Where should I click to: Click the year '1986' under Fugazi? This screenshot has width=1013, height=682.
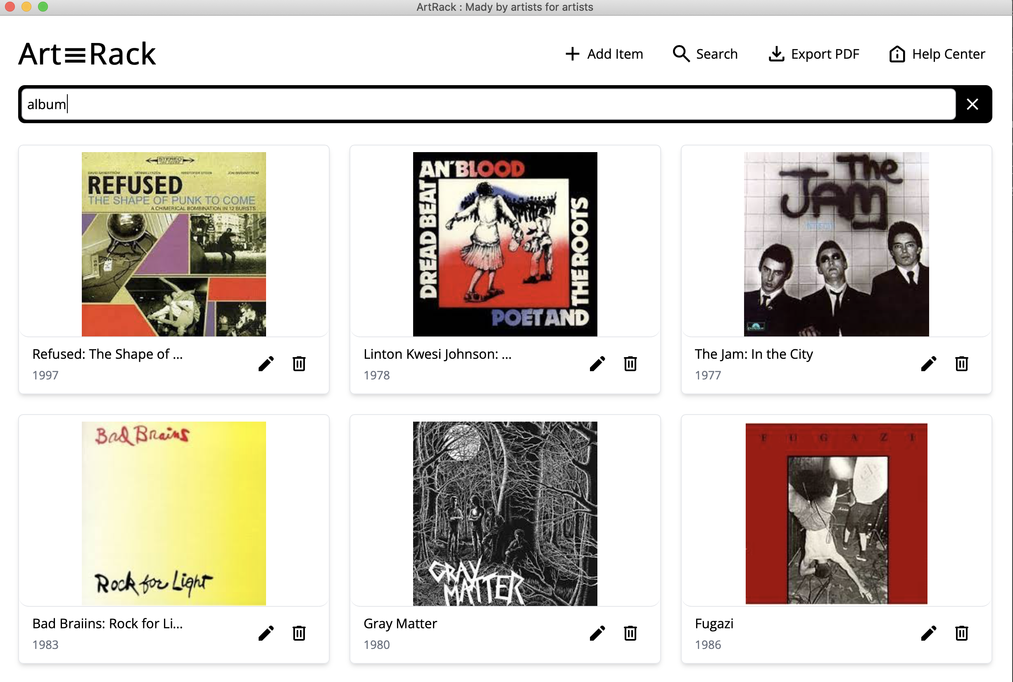(708, 645)
